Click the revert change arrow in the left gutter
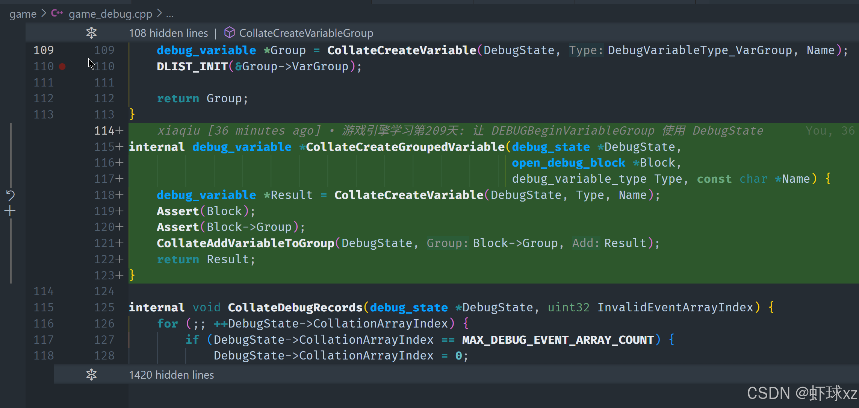This screenshot has width=859, height=408. [11, 195]
